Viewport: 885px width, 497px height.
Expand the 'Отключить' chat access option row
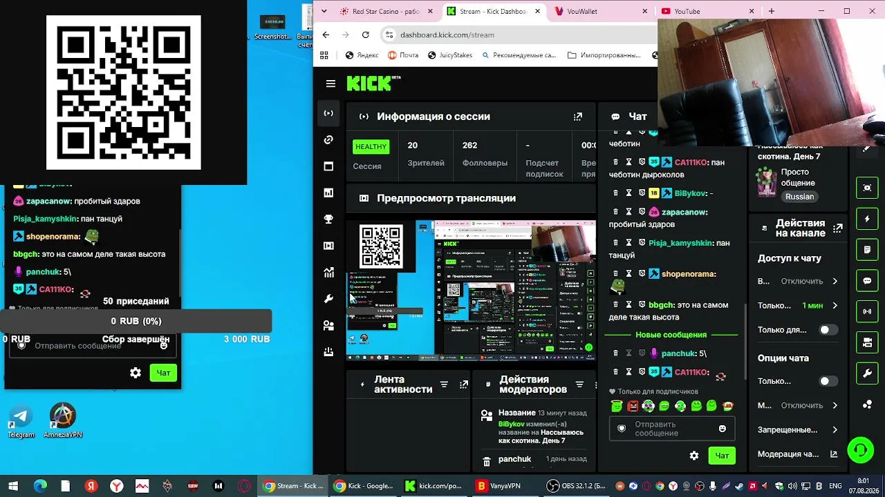[798, 281]
